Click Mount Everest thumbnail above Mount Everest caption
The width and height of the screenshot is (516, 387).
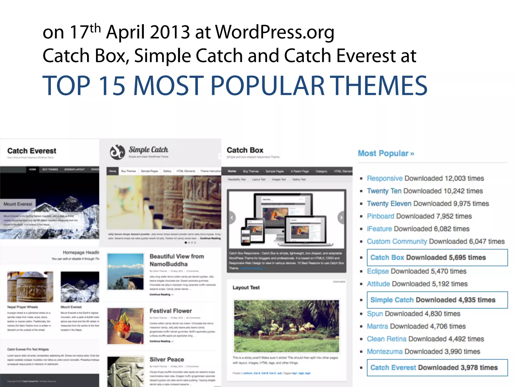(80, 287)
